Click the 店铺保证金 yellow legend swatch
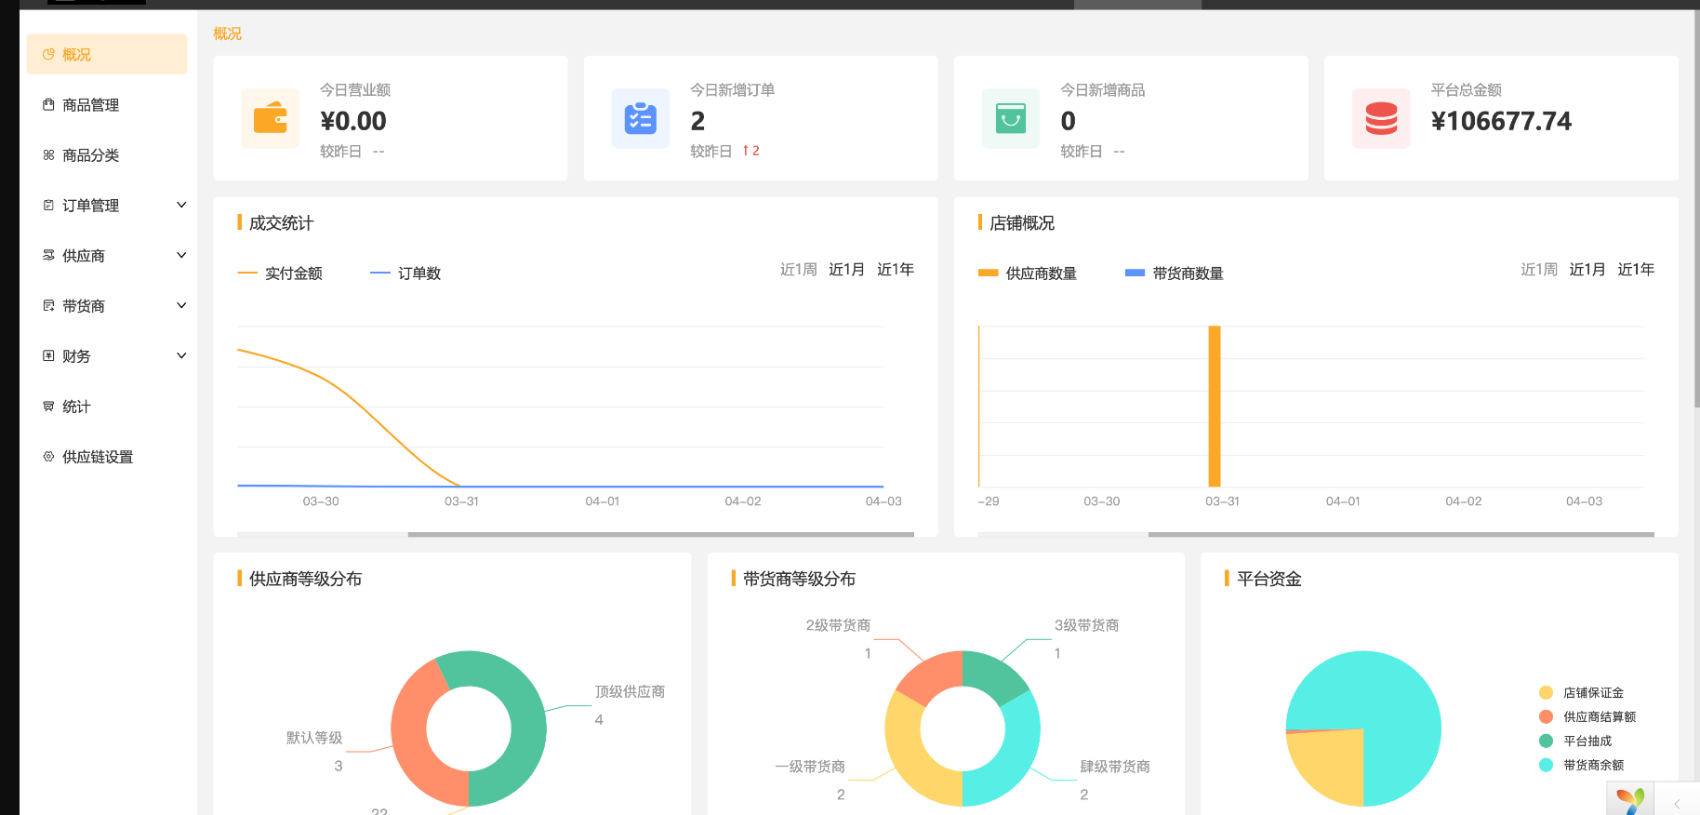 1546,693
